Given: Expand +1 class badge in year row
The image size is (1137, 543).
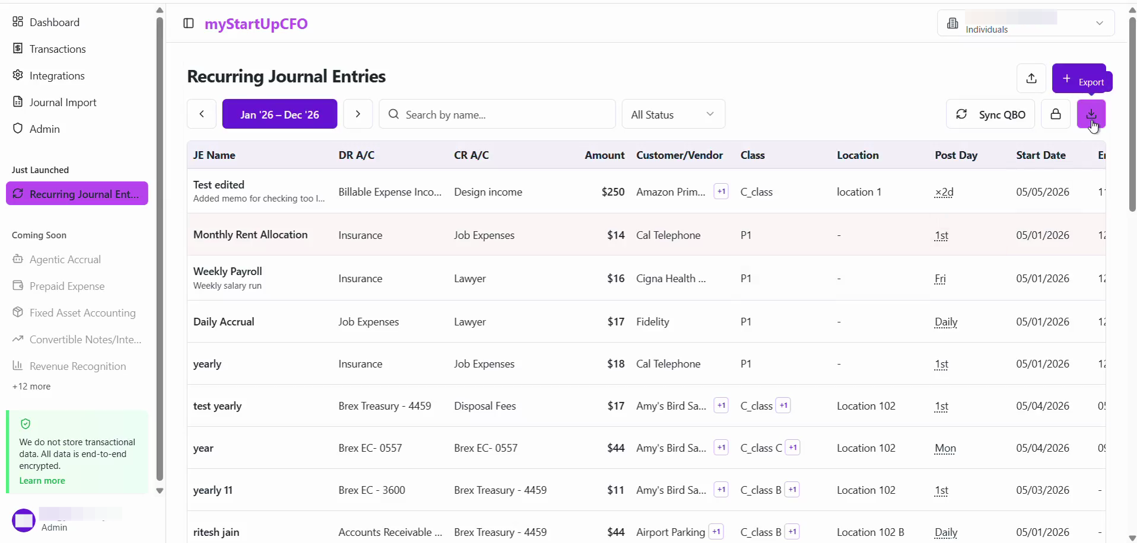Looking at the screenshot, I should tap(793, 448).
